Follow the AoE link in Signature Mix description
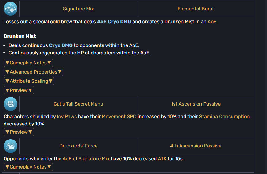 coord(212,22)
